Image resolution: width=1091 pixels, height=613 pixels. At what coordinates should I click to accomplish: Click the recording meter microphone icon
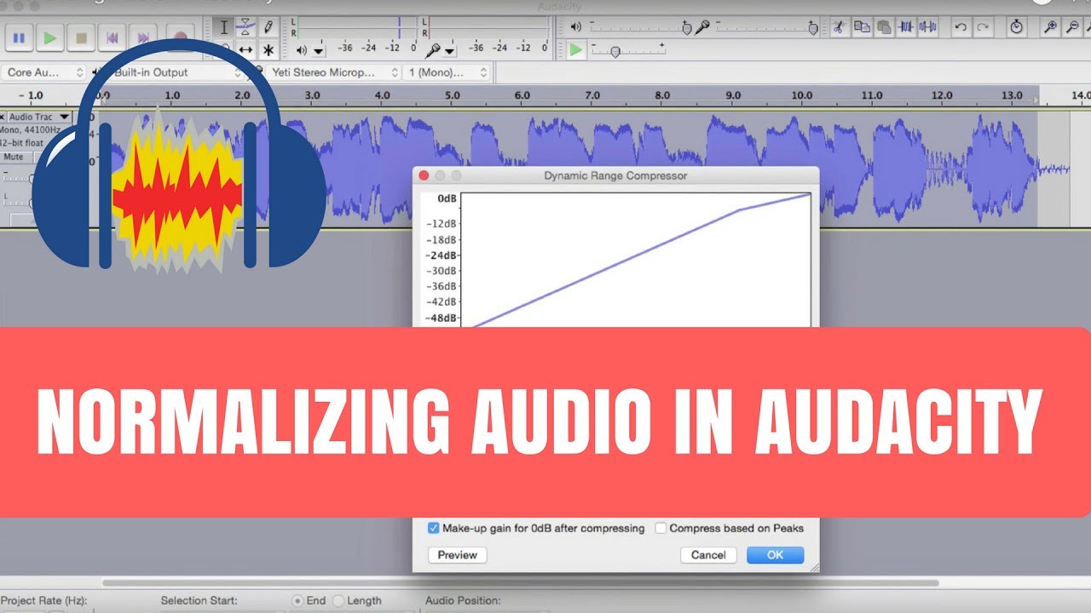[433, 50]
